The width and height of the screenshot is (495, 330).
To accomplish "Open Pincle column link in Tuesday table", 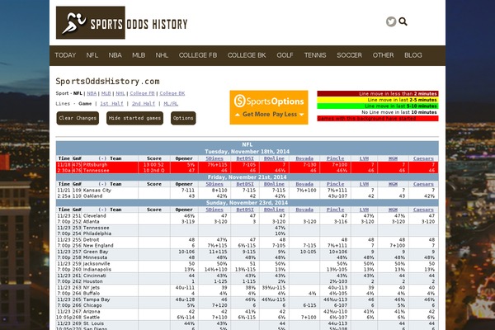I will (x=335, y=158).
